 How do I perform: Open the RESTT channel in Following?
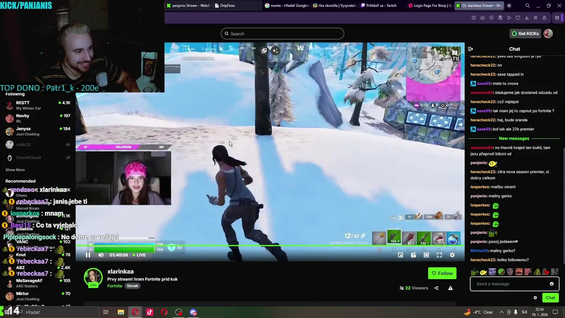[38, 105]
